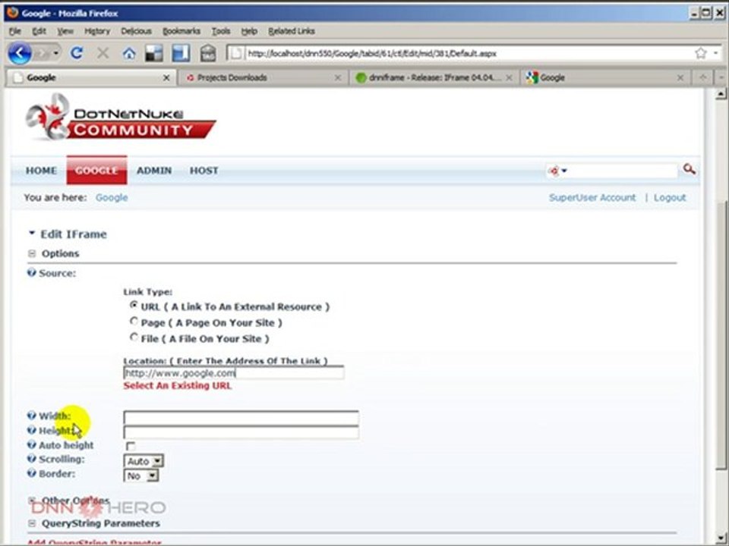Click the gray box toolbar icon
The height and width of the screenshot is (546, 729).
[x=208, y=53]
